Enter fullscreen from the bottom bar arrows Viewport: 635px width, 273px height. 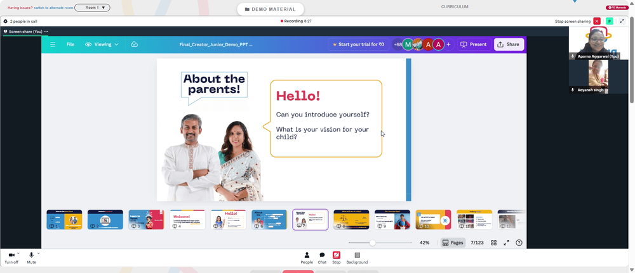(506, 243)
